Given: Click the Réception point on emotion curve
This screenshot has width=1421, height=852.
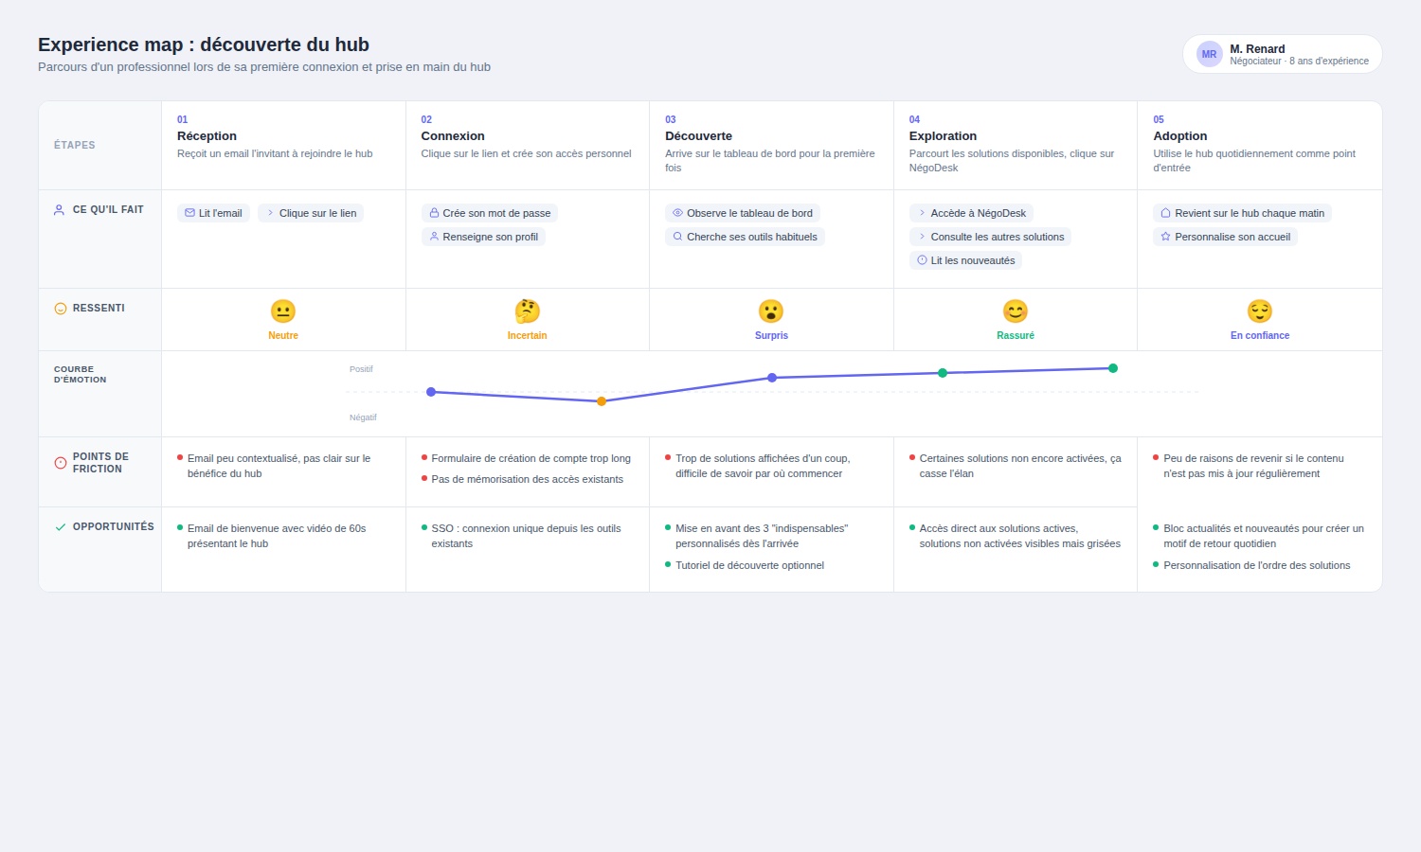Looking at the screenshot, I should [x=431, y=392].
